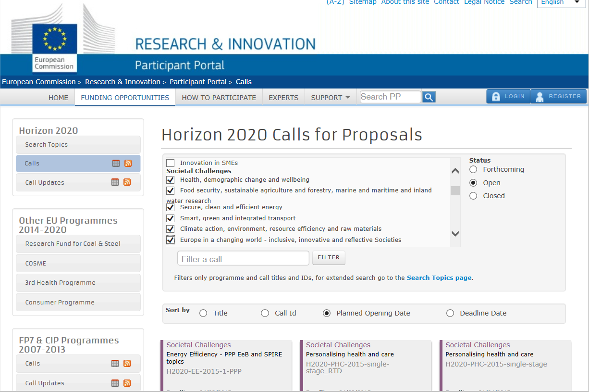Open RSS feed for FP7 & CIP Call Updates
589x392 pixels.
[x=127, y=383]
